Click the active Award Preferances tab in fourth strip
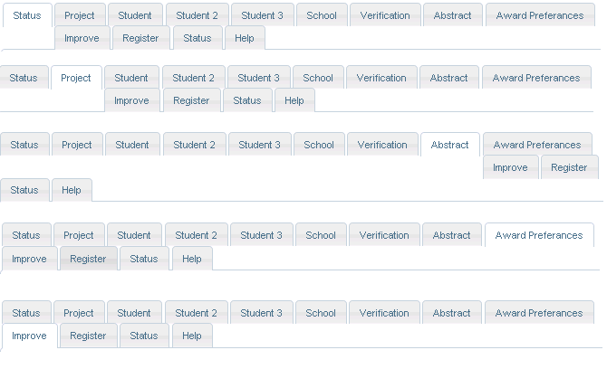Screen dimensions: 607x369 539,235
